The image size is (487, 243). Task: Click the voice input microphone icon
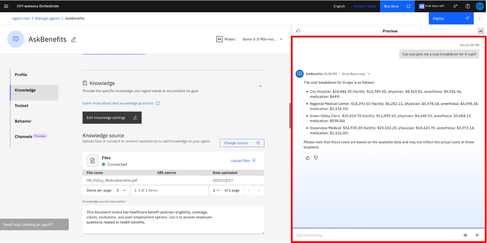point(465,235)
